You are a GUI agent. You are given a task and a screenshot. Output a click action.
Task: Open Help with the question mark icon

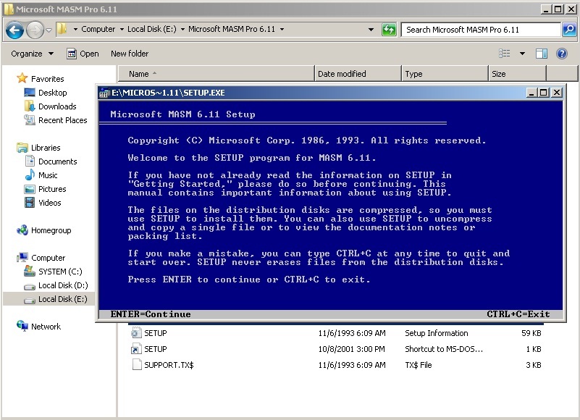pos(561,54)
